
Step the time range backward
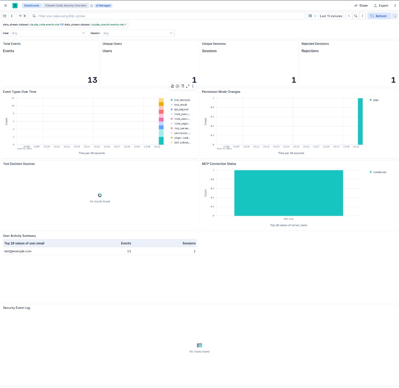(x=349, y=16)
